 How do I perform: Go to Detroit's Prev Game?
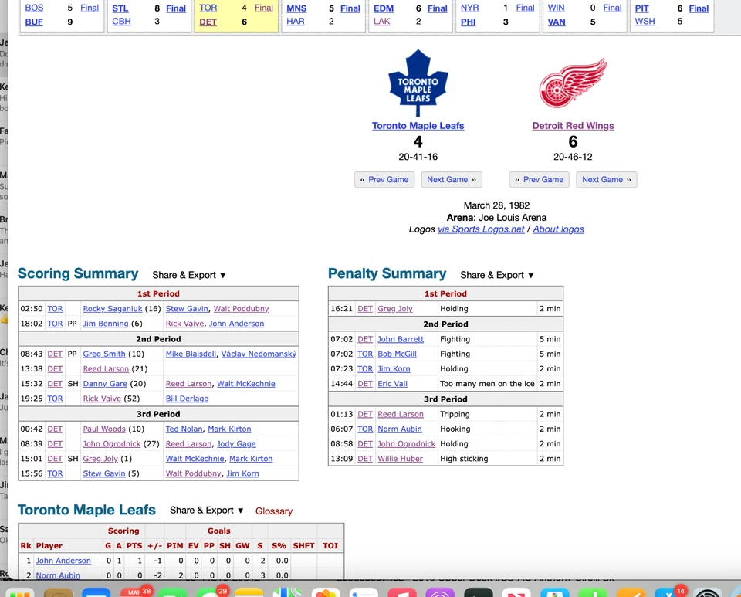540,180
